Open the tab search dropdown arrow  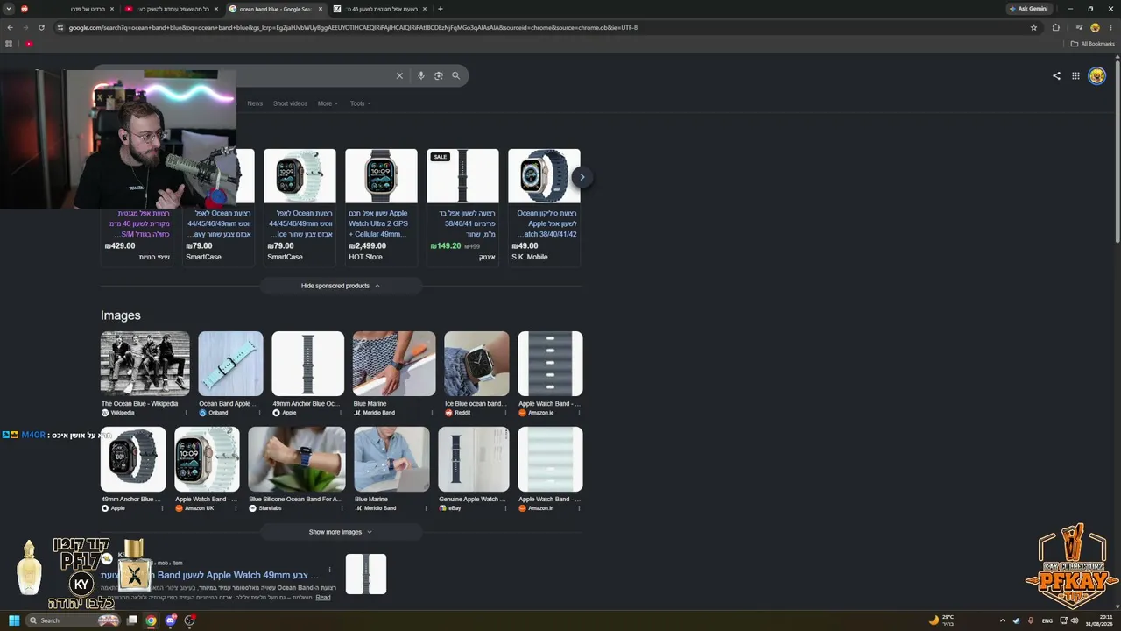[10, 9]
